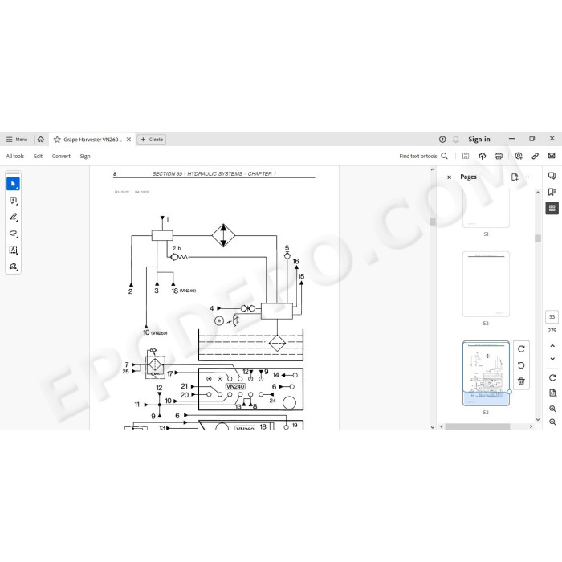This screenshot has height=562, width=562.
Task: Click the Print icon
Action: (499, 156)
